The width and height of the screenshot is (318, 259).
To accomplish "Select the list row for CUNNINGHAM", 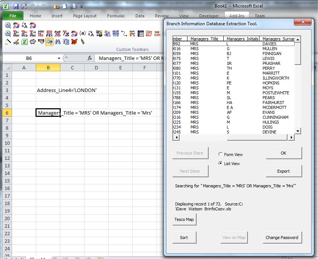I will pos(234,117).
